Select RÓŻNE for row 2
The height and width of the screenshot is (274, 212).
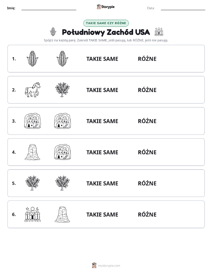(x=147, y=90)
